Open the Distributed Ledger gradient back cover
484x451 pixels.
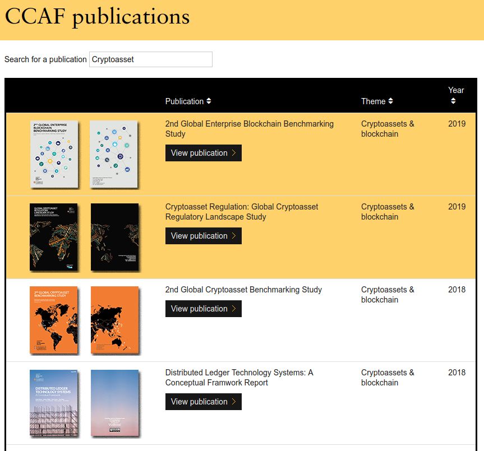pyautogui.click(x=114, y=403)
